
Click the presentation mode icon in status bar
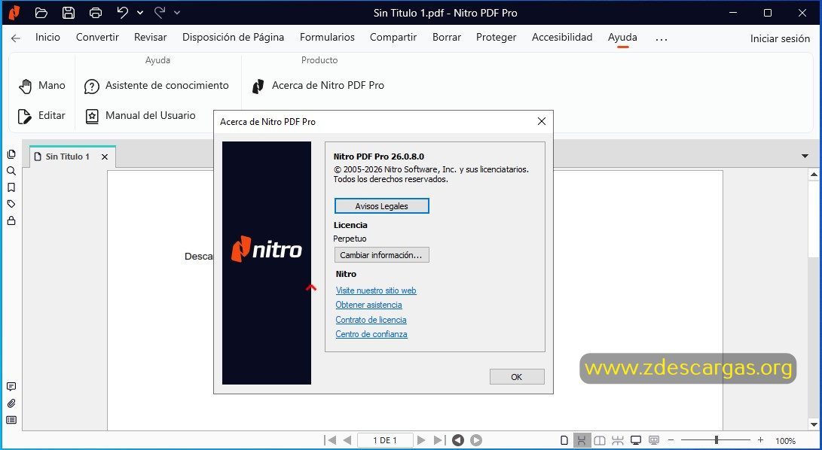[x=654, y=440]
